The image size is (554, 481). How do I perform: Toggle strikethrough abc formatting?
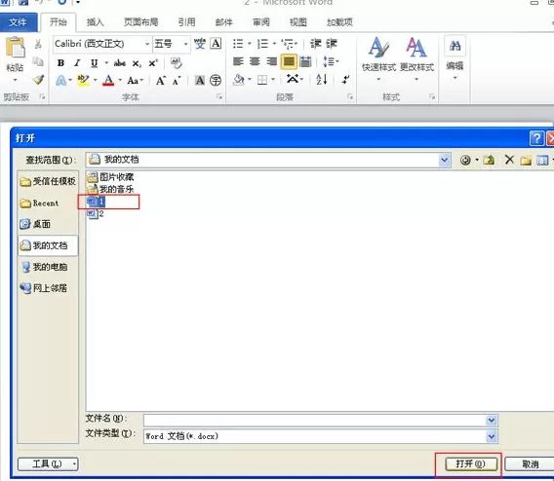tap(119, 63)
